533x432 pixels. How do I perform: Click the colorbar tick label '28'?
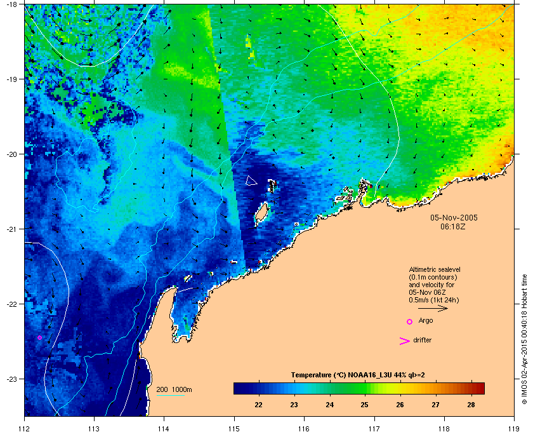pyautogui.click(x=471, y=405)
